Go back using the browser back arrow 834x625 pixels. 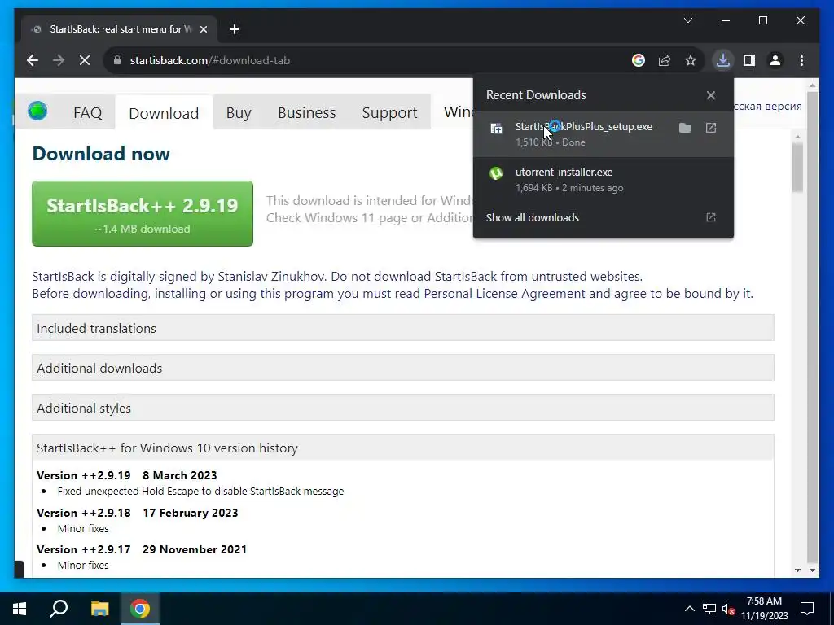coord(33,60)
